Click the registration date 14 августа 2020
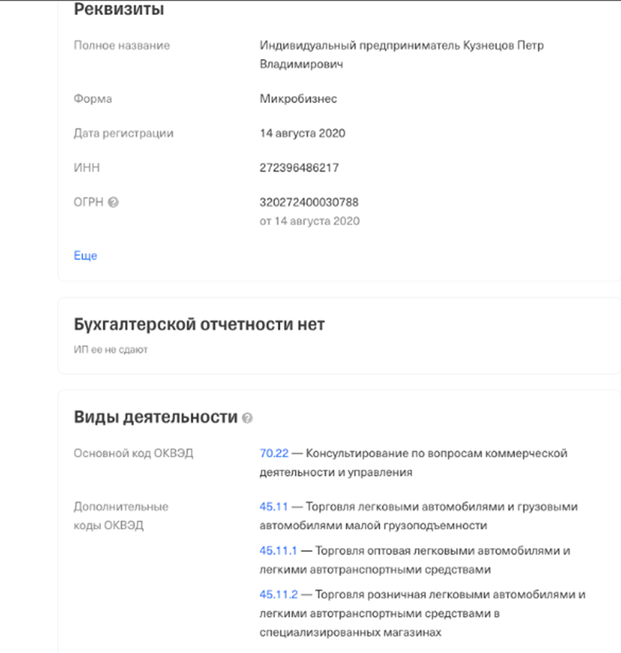621x653 pixels. click(x=302, y=133)
